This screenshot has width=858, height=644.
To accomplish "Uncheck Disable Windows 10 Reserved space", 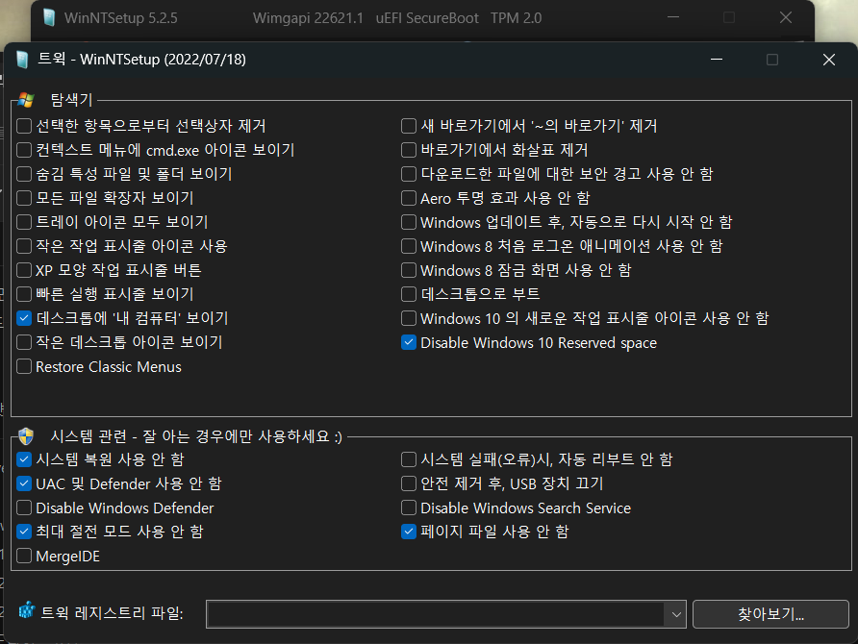I will pos(409,342).
